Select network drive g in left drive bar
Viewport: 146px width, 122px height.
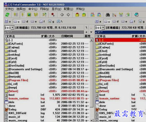(x=51, y=22)
